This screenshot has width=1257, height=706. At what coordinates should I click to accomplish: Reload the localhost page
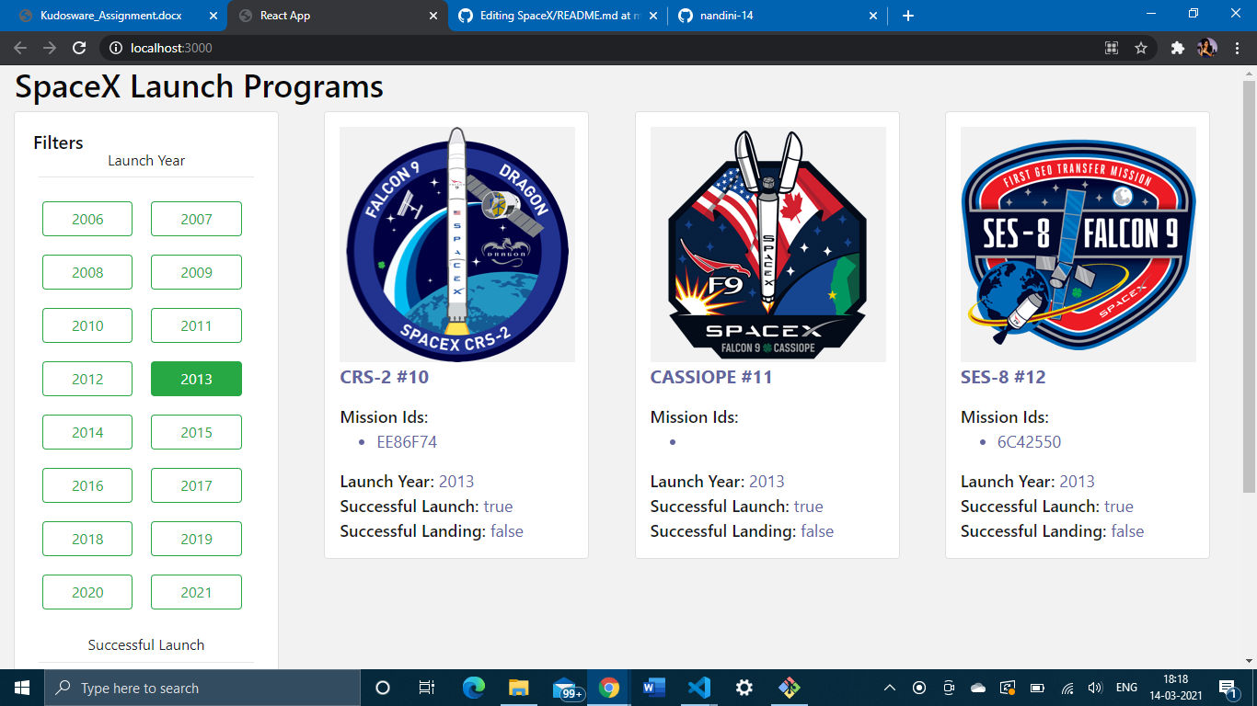coord(79,48)
